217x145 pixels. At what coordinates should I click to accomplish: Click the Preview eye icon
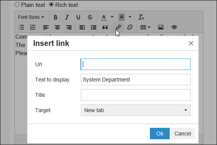click(x=174, y=27)
